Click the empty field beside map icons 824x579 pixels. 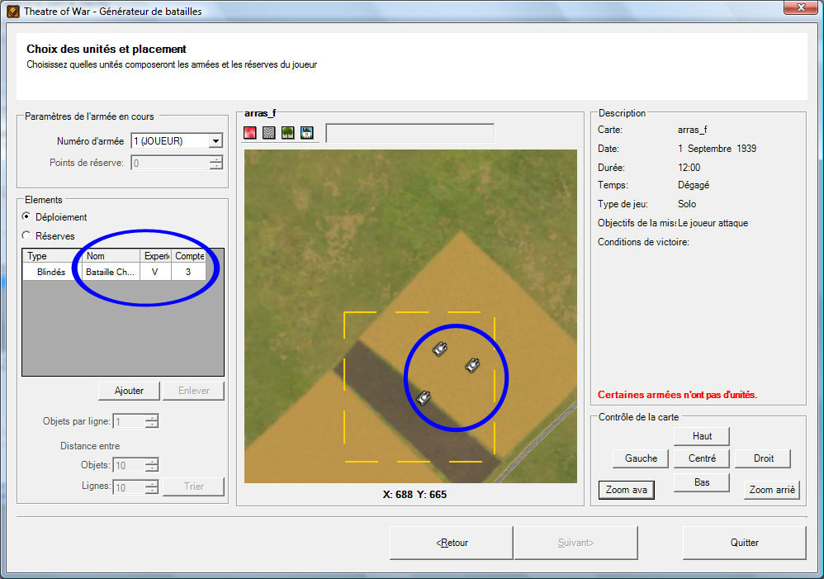tap(410, 133)
